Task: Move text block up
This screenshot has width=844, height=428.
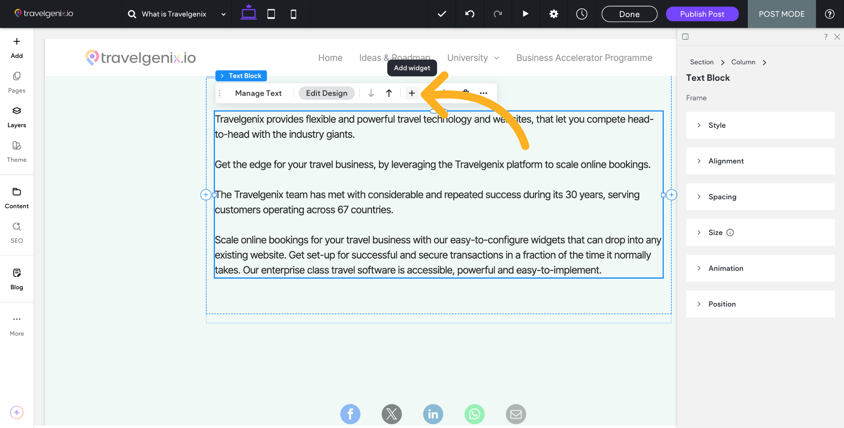Action: tap(389, 93)
